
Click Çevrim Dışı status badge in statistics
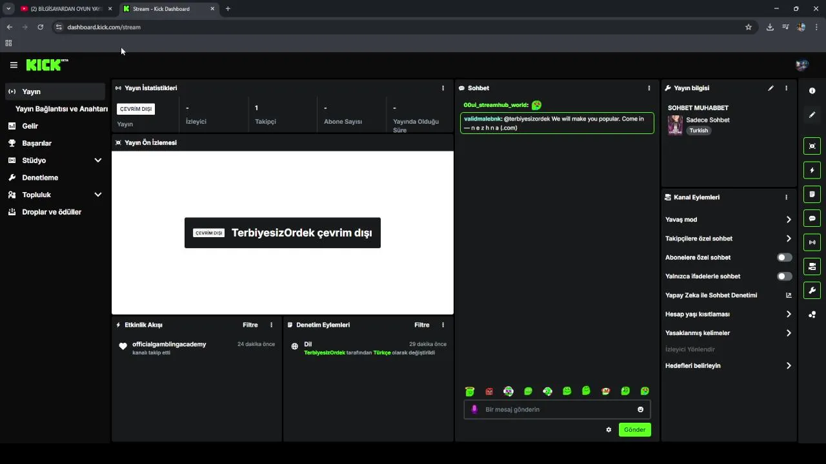136,109
